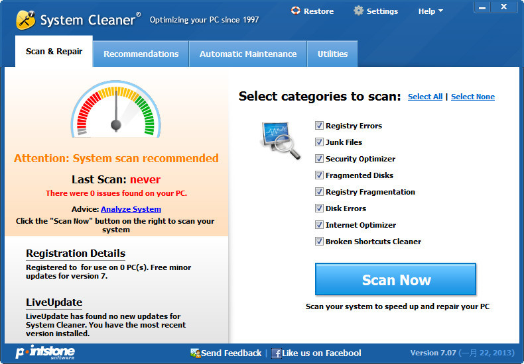The image size is (524, 364).
Task: Uncheck the Junk Files checkbox
Action: pyautogui.click(x=319, y=142)
